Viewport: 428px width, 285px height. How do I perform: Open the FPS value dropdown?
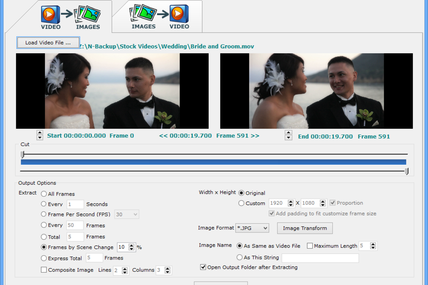click(127, 214)
